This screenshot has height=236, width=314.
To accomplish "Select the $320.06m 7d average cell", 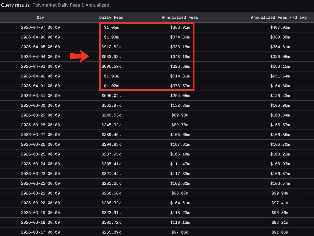I will [x=280, y=57].
